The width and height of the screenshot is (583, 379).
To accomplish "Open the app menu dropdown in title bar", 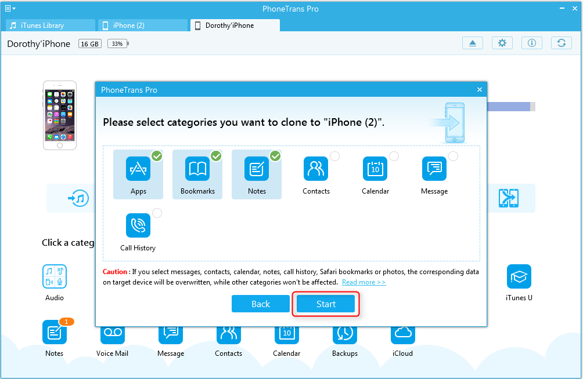I will coord(10,9).
